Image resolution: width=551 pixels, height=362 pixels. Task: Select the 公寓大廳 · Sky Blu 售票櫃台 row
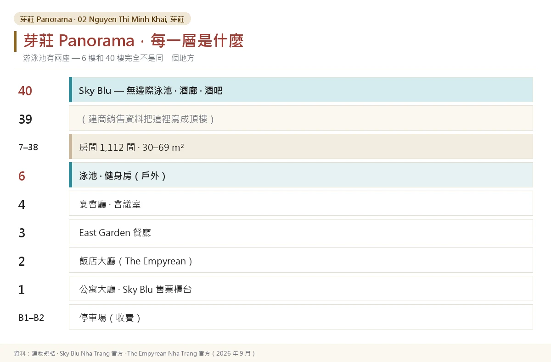[301, 289]
